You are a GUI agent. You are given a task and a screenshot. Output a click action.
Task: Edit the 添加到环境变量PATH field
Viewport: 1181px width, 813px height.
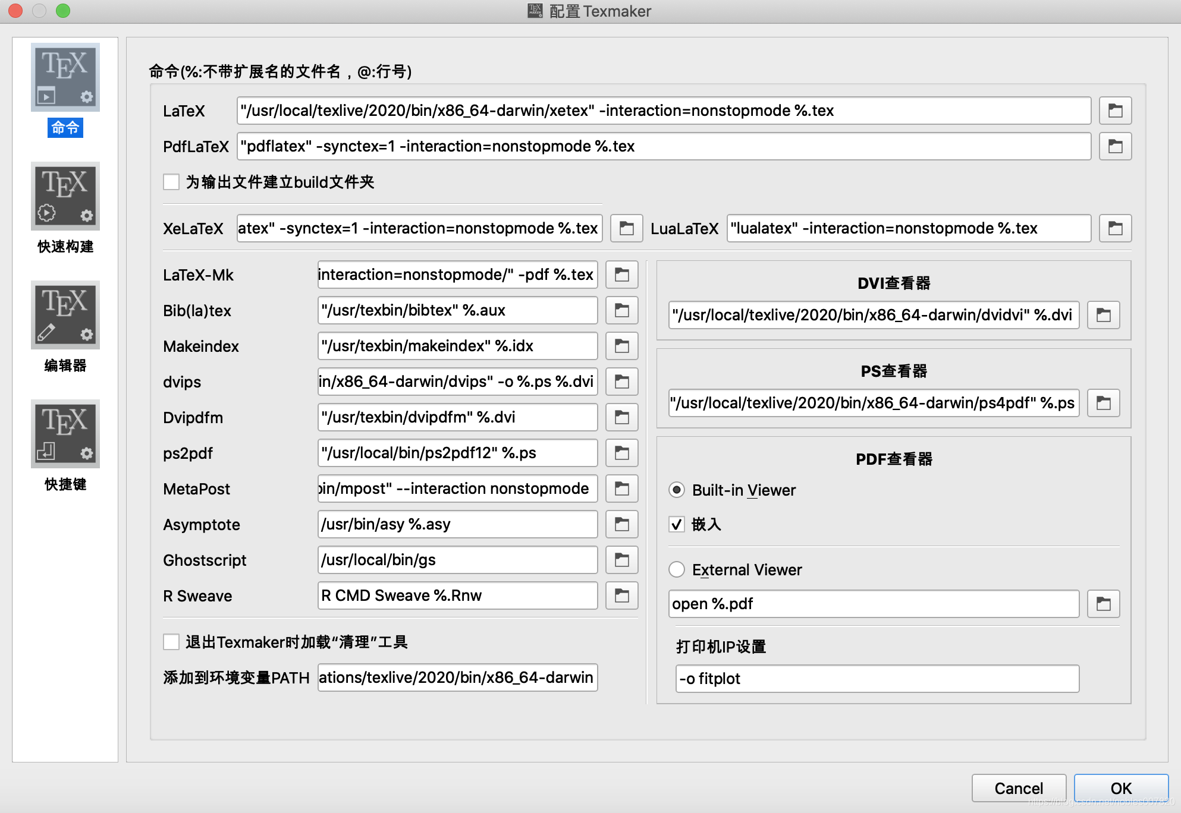457,677
